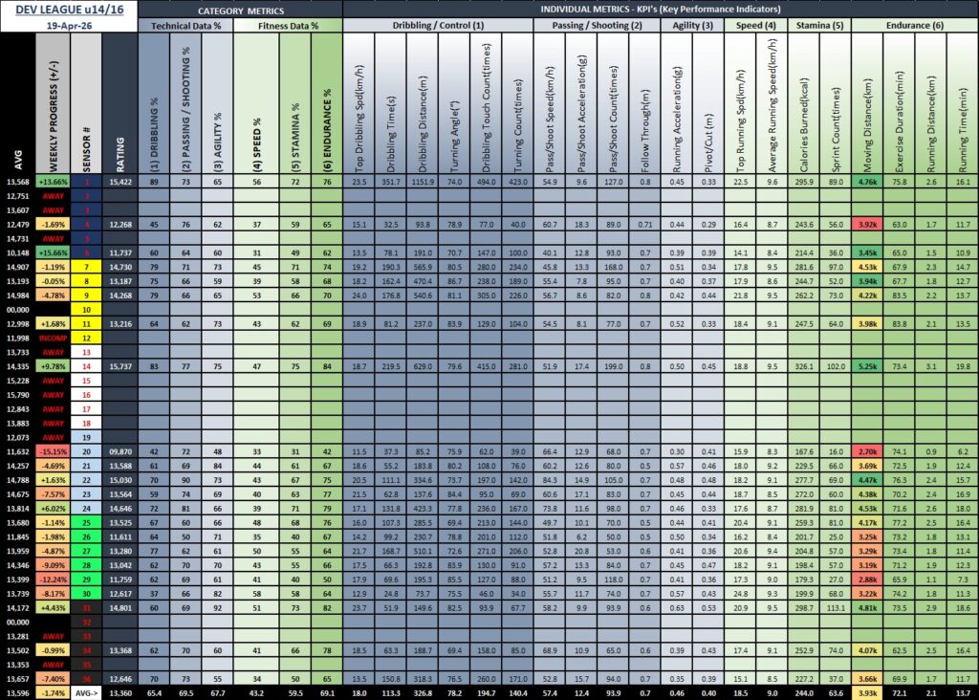The height and width of the screenshot is (700, 979).
Task: Select the red -15.15% weekly progress cell
Action: (x=52, y=450)
